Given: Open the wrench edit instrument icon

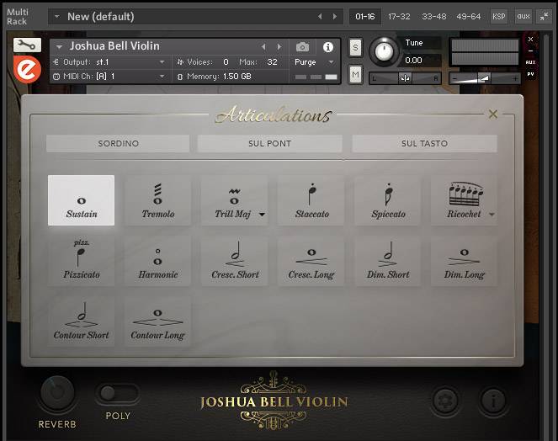Looking at the screenshot, I should coord(27,45).
